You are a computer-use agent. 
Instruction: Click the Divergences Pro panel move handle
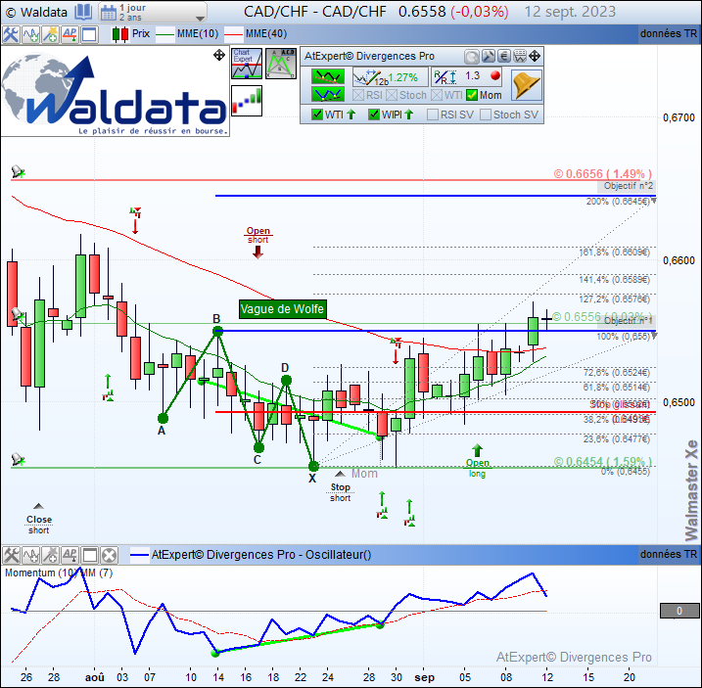[x=535, y=57]
